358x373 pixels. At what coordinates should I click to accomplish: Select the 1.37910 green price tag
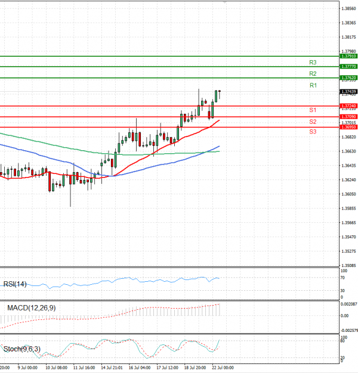348,56
